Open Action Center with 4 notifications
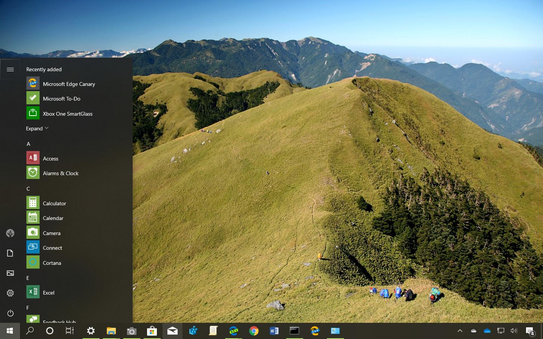The height and width of the screenshot is (339, 543). [530, 331]
